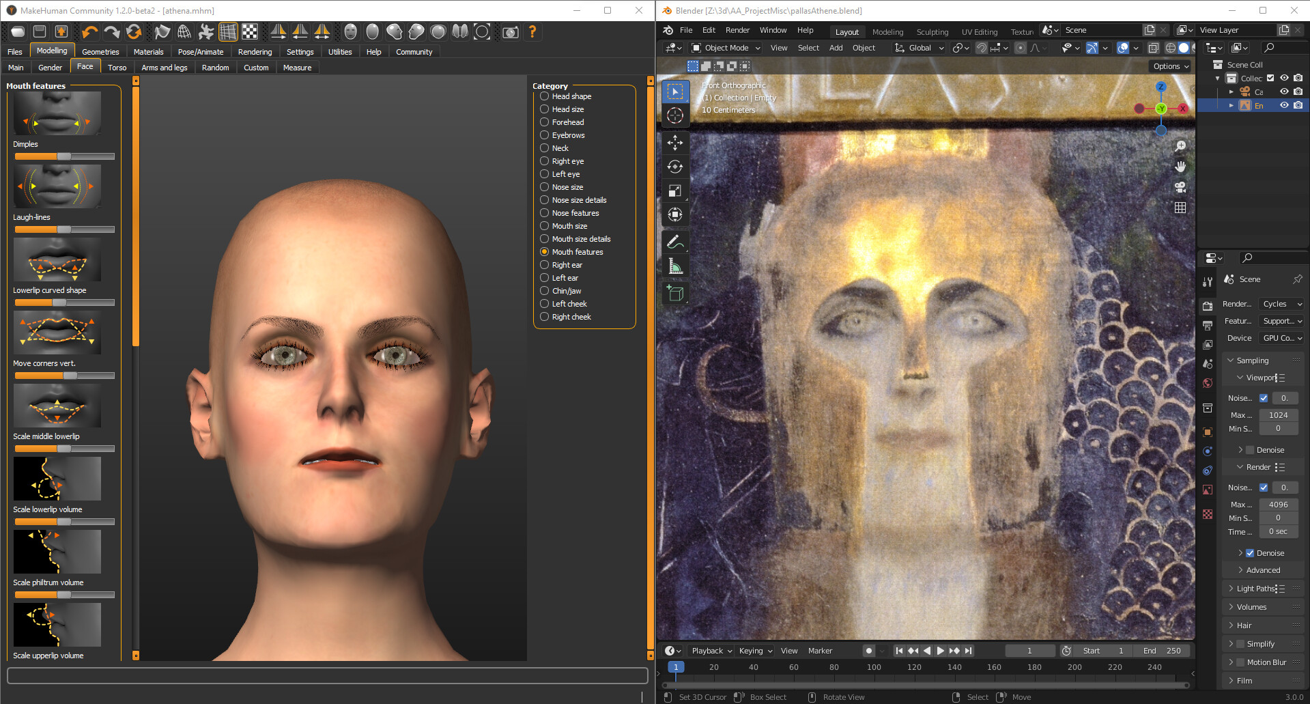1310x704 pixels.
Task: Click the viewport Select menu
Action: [808, 48]
